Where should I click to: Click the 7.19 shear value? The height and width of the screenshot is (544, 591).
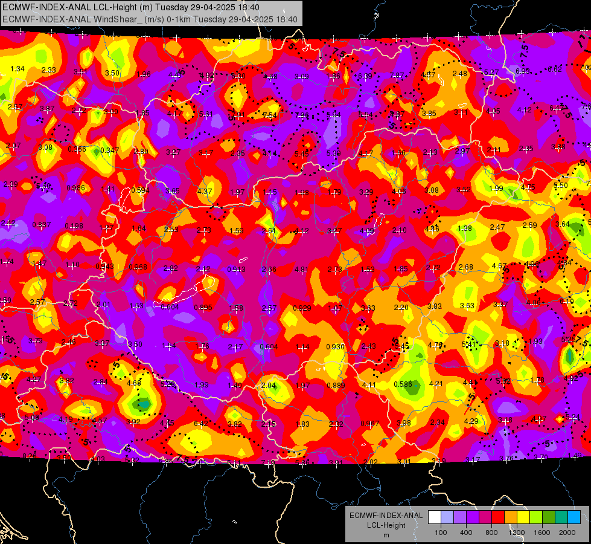[x=268, y=462]
